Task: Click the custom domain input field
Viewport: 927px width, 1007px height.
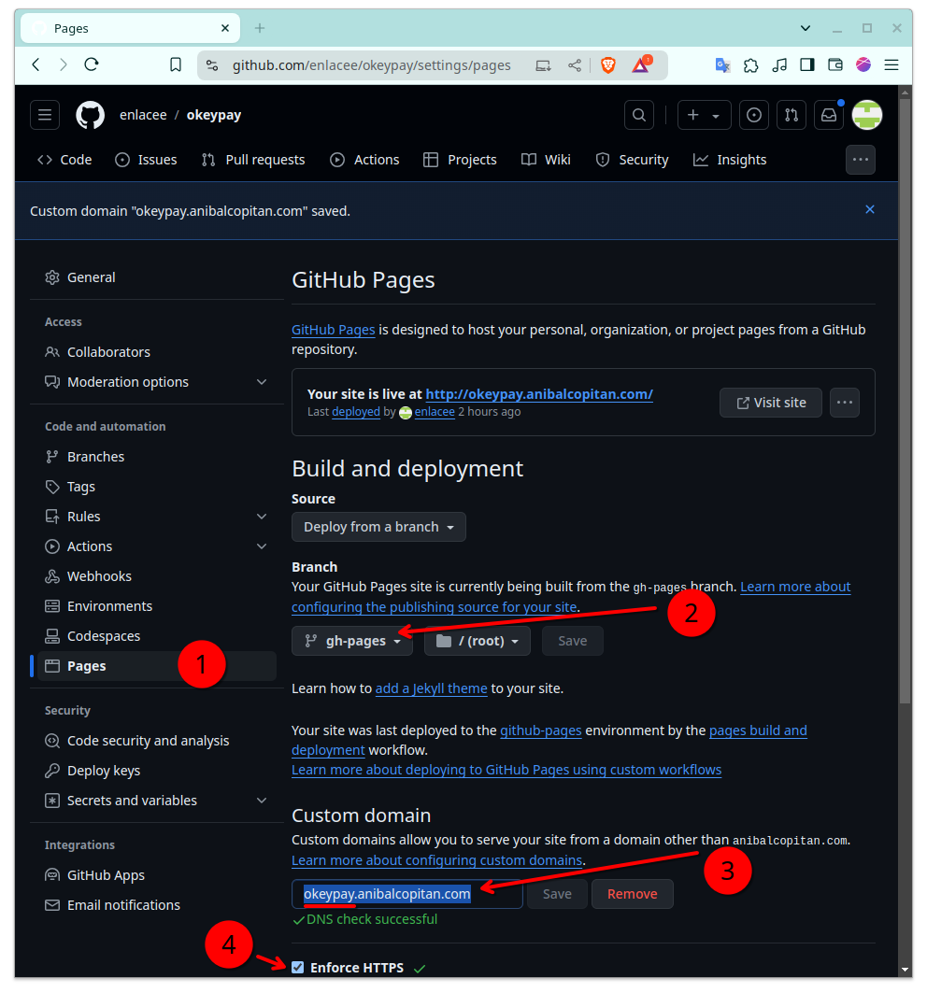Action: [407, 894]
